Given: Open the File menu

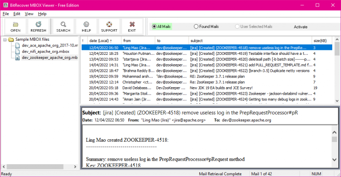Looking at the screenshot, I should pyautogui.click(x=6, y=14).
